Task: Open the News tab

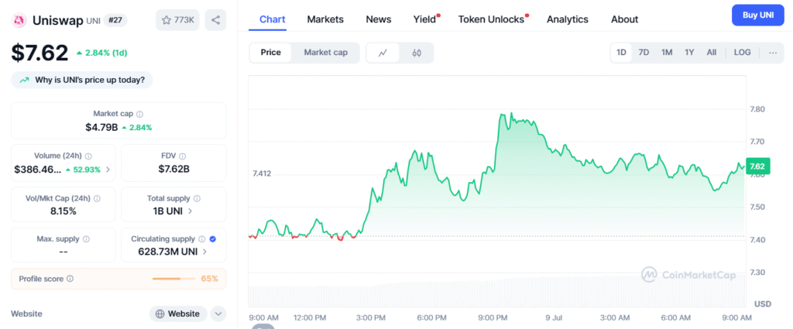Action: 378,19
